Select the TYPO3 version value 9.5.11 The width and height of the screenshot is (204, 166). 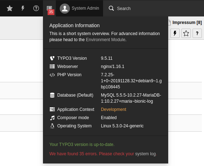tap(107, 58)
